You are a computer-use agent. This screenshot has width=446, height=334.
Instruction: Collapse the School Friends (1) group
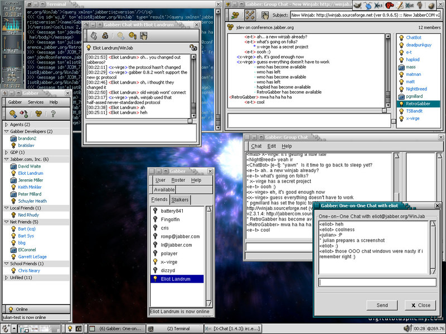coord(6,263)
